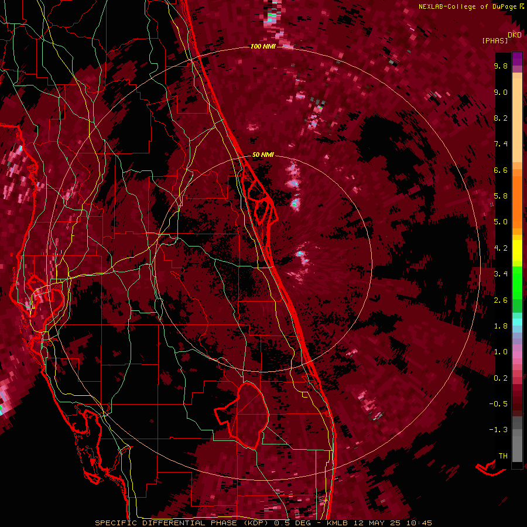
Task: Click the "[PHAS]" units label
Action: 495,40
